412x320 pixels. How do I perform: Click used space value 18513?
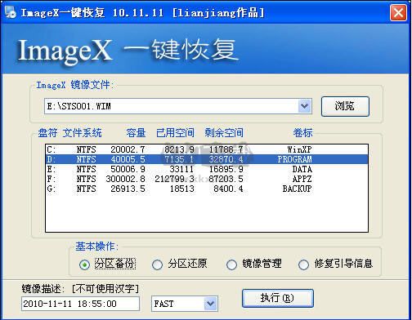click(182, 189)
